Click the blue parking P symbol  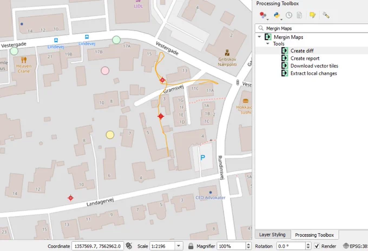[203, 158]
